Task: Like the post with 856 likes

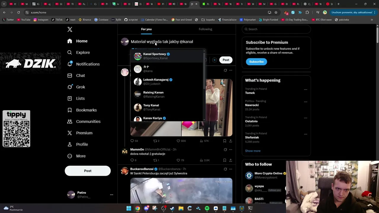Action: pyautogui.click(x=181, y=141)
